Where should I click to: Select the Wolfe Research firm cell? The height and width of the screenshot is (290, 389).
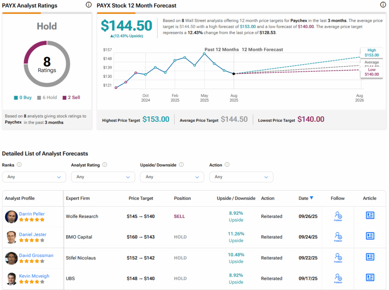point(82,216)
